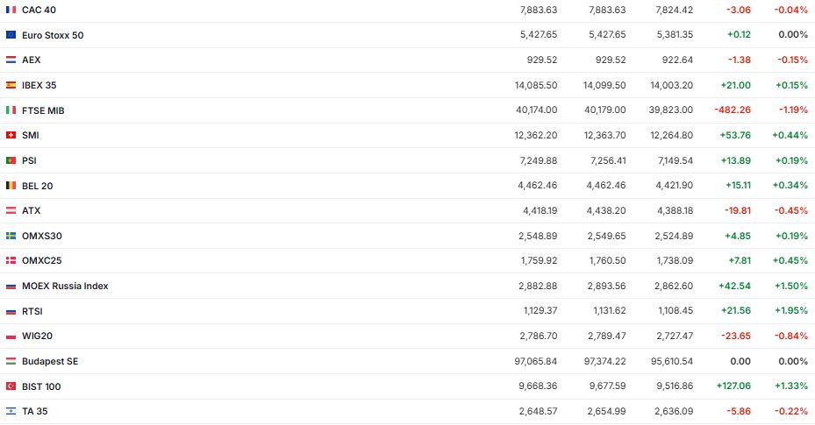Click the Swiss flag icon beside SMI
This screenshot has height=425, width=815.
coord(11,135)
